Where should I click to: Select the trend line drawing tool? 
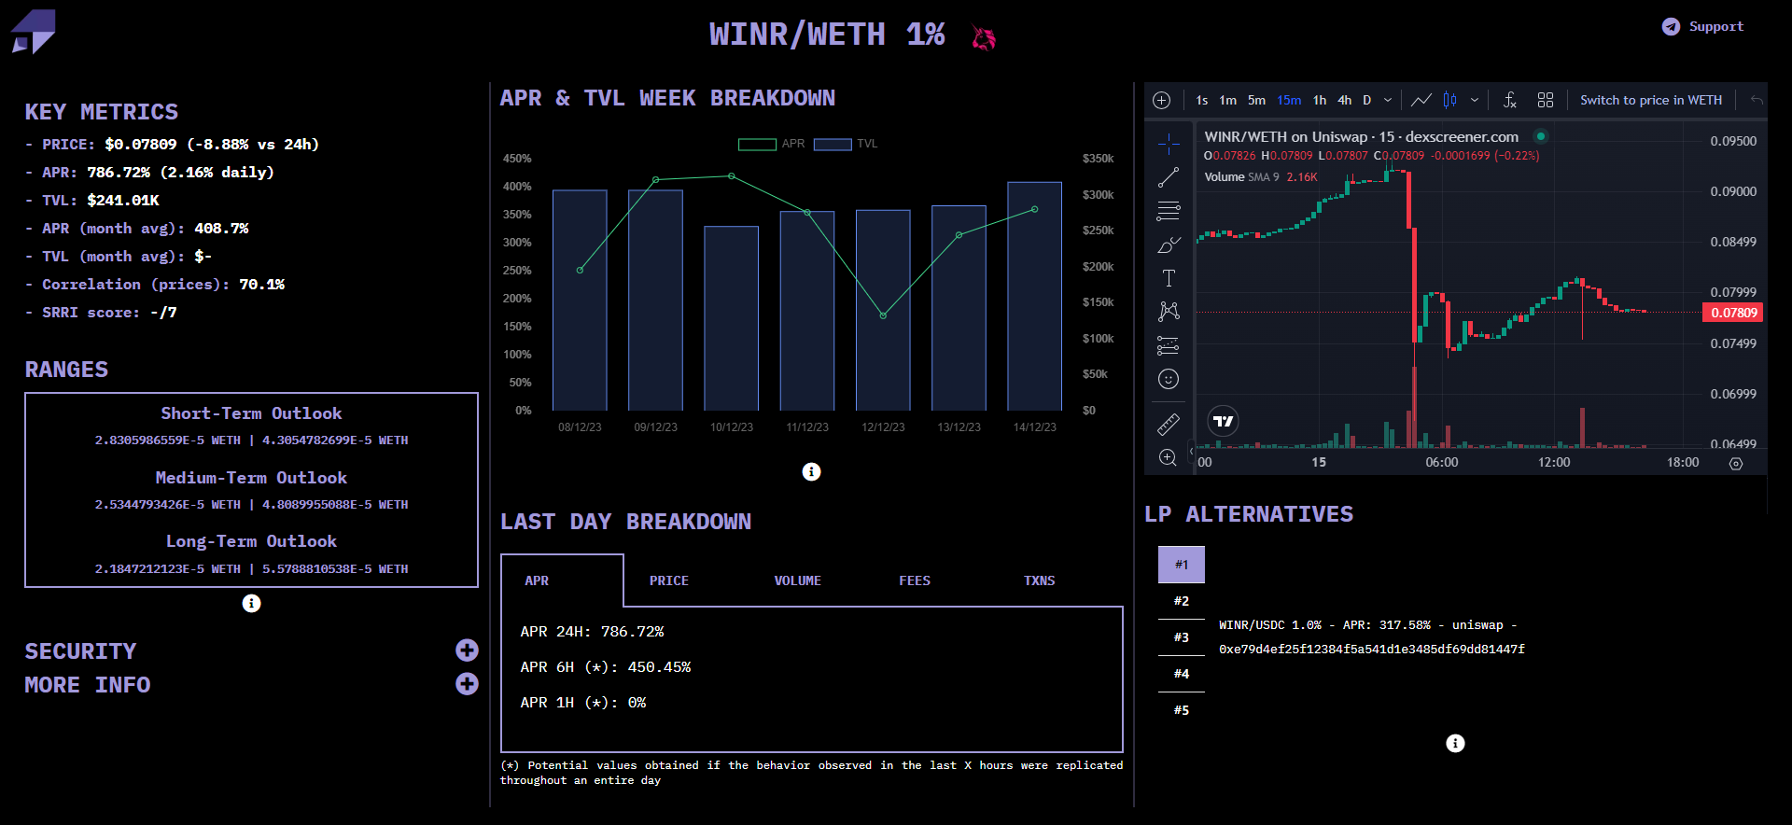(1169, 177)
